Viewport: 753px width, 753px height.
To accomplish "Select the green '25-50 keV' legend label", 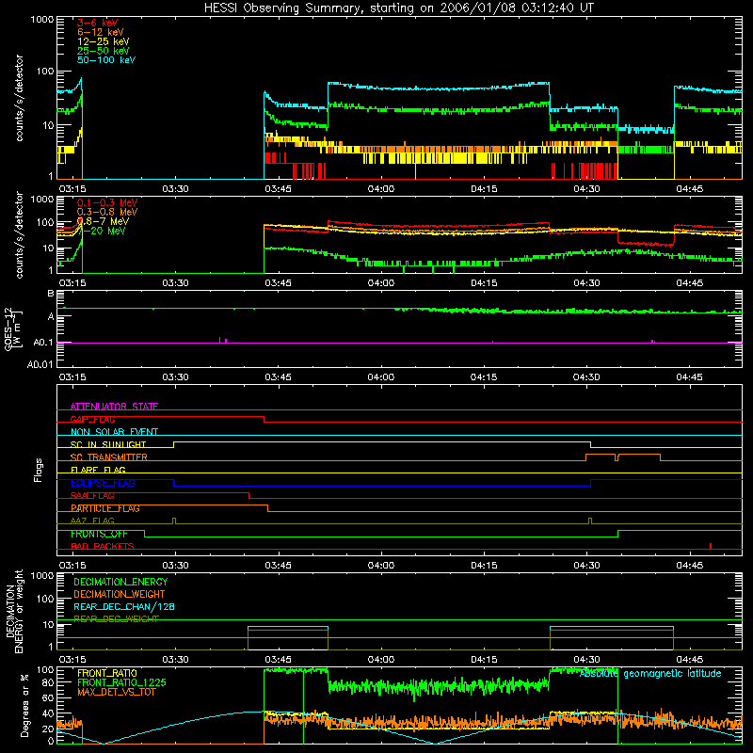I will pos(103,51).
